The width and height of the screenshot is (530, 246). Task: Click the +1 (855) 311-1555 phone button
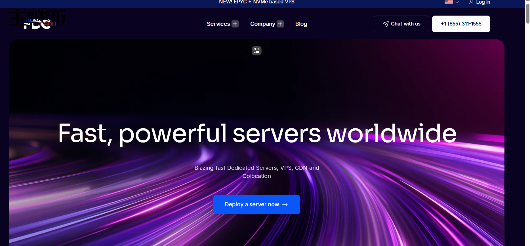[x=461, y=24]
